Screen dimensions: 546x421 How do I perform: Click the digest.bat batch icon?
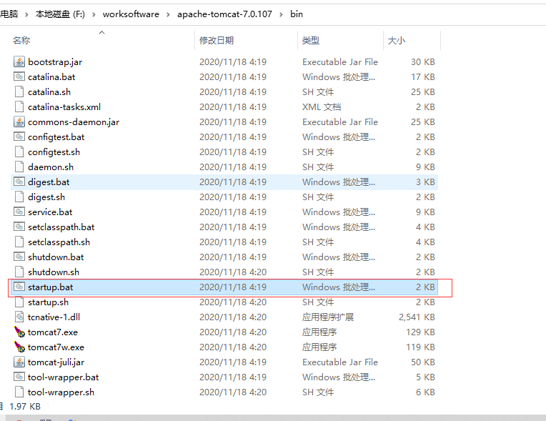tap(19, 182)
